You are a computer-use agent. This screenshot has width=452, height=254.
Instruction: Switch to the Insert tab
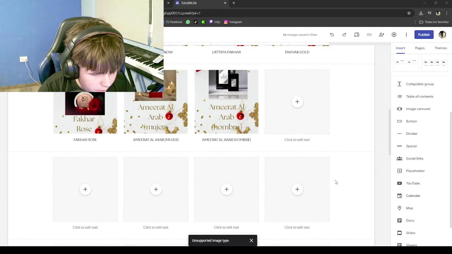pos(400,48)
